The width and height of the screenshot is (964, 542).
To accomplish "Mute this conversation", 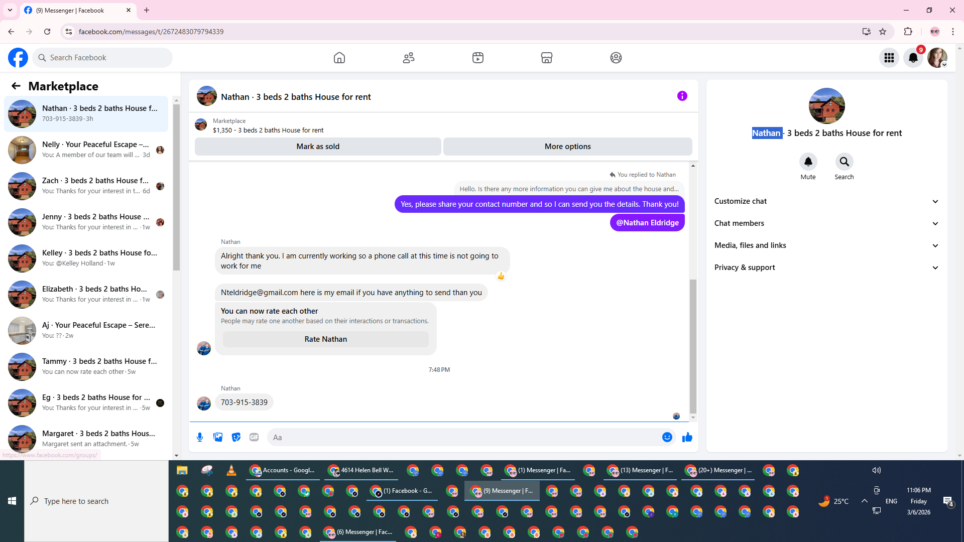I will coord(808,162).
